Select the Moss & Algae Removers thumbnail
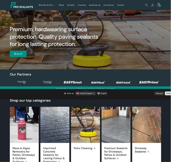 (24, 125)
